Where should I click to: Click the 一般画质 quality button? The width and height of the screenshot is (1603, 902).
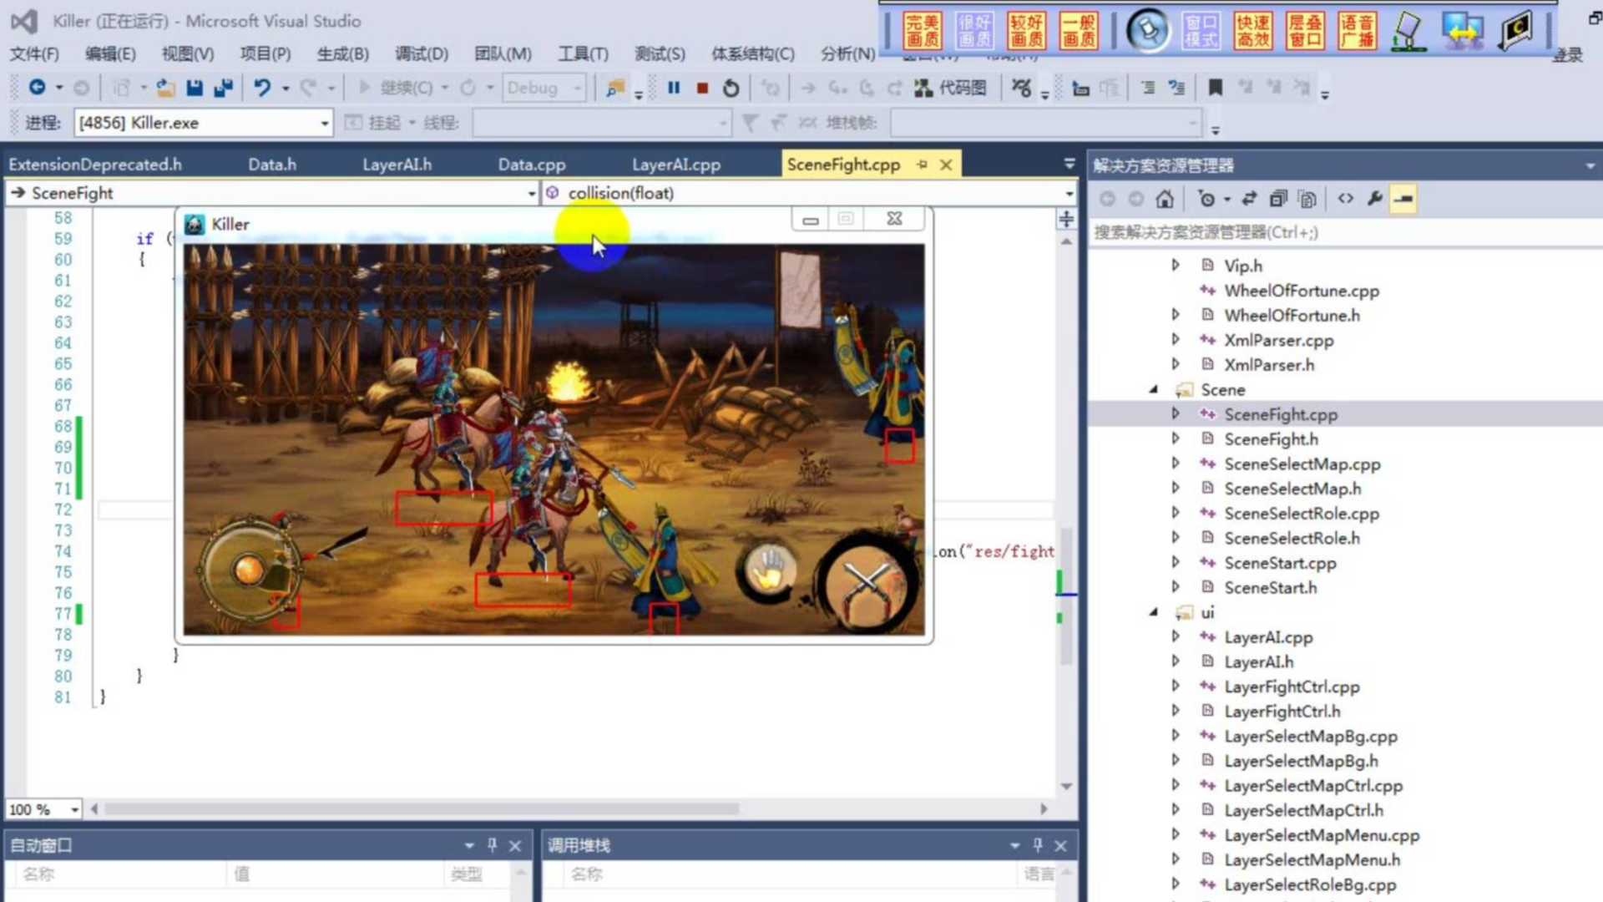tap(1079, 32)
